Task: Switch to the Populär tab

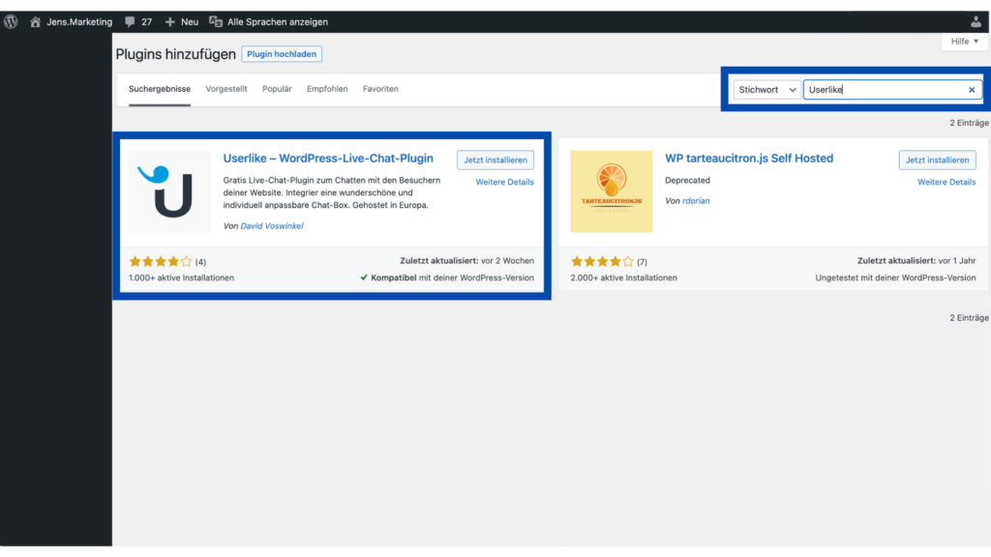Action: [277, 89]
